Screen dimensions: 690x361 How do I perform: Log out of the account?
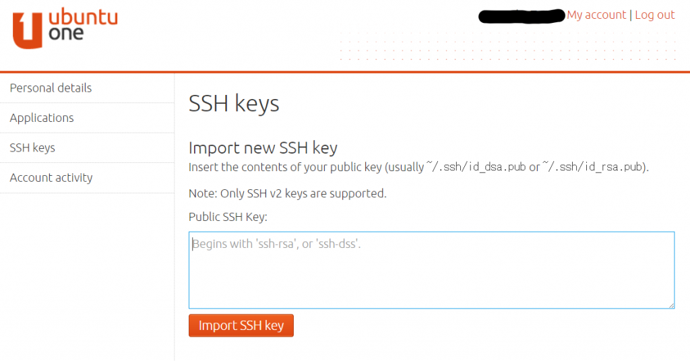[654, 15]
